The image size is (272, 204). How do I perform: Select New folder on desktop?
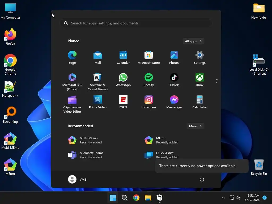click(259, 11)
